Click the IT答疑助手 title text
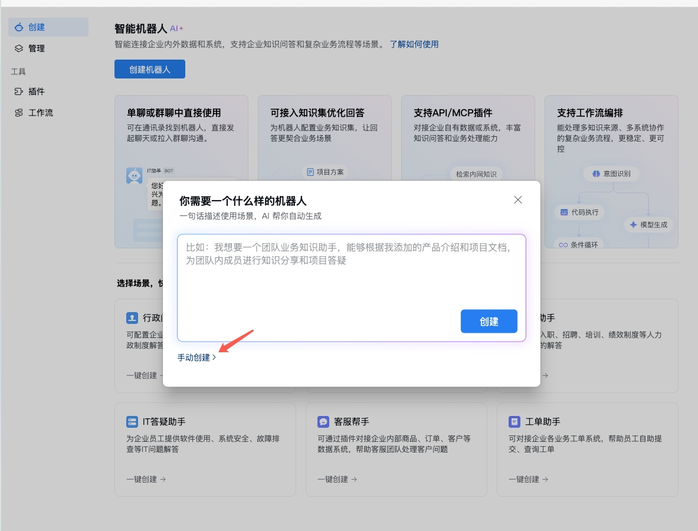 pos(164,421)
